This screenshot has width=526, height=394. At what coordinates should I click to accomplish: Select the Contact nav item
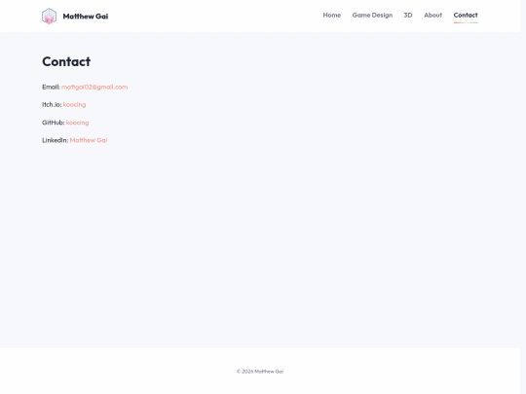tap(466, 15)
